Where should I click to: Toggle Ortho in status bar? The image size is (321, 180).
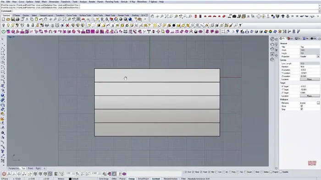click(114, 179)
